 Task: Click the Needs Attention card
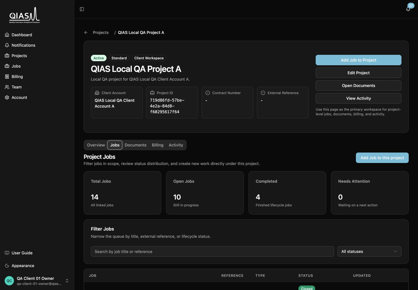point(370,193)
